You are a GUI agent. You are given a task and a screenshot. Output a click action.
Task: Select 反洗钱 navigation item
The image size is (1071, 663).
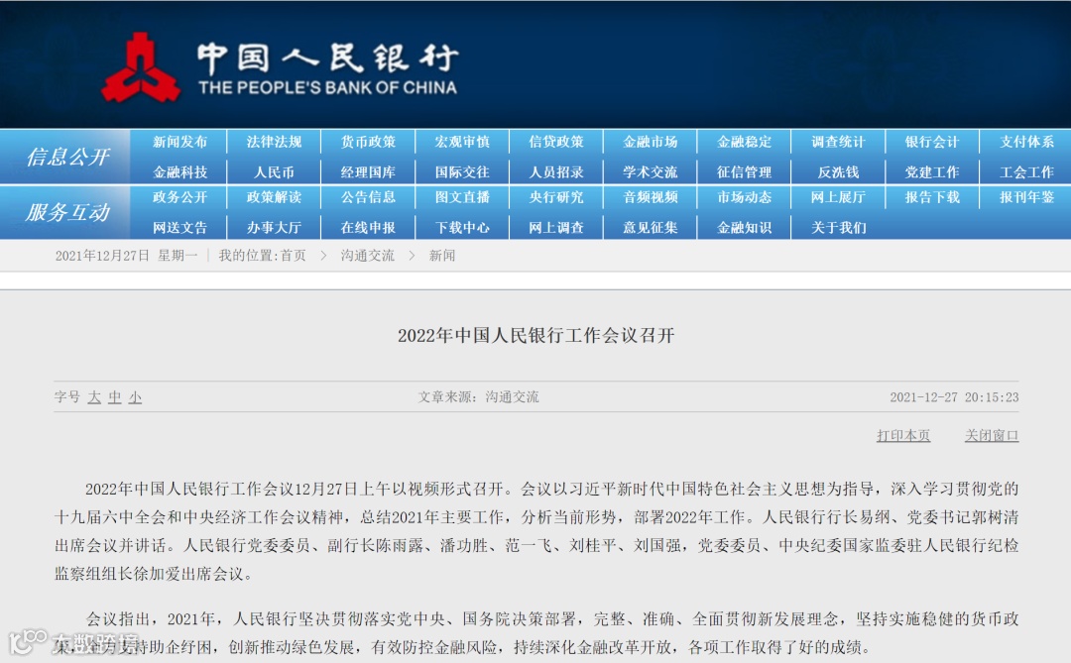click(x=838, y=172)
